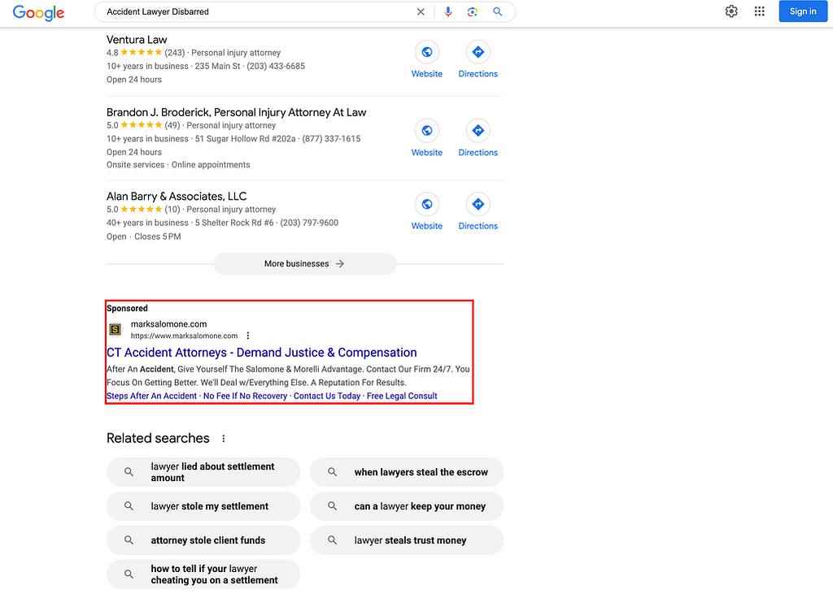Image resolution: width=833 pixels, height=594 pixels.
Task: Open the ad options three-dot menu
Action: (247, 336)
